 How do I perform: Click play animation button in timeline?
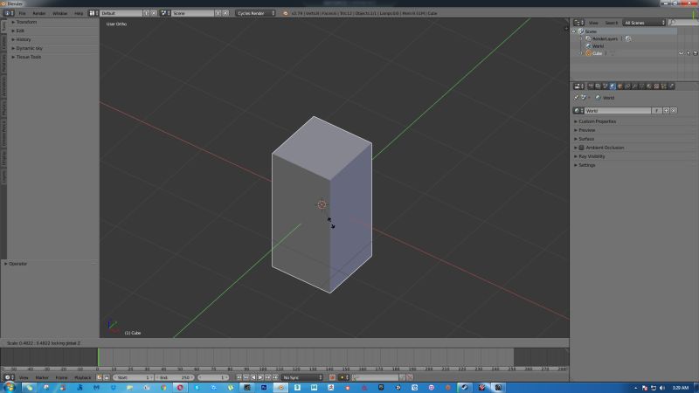point(260,377)
